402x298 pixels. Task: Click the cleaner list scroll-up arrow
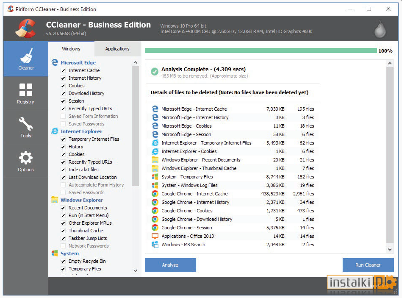tap(136, 62)
